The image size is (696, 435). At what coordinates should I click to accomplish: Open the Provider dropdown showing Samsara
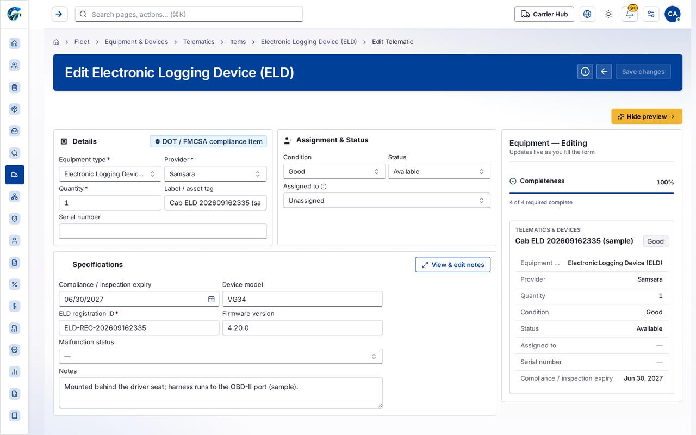(215, 174)
